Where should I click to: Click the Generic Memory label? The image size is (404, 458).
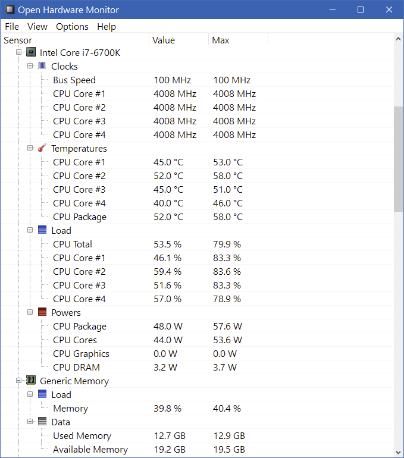74,381
